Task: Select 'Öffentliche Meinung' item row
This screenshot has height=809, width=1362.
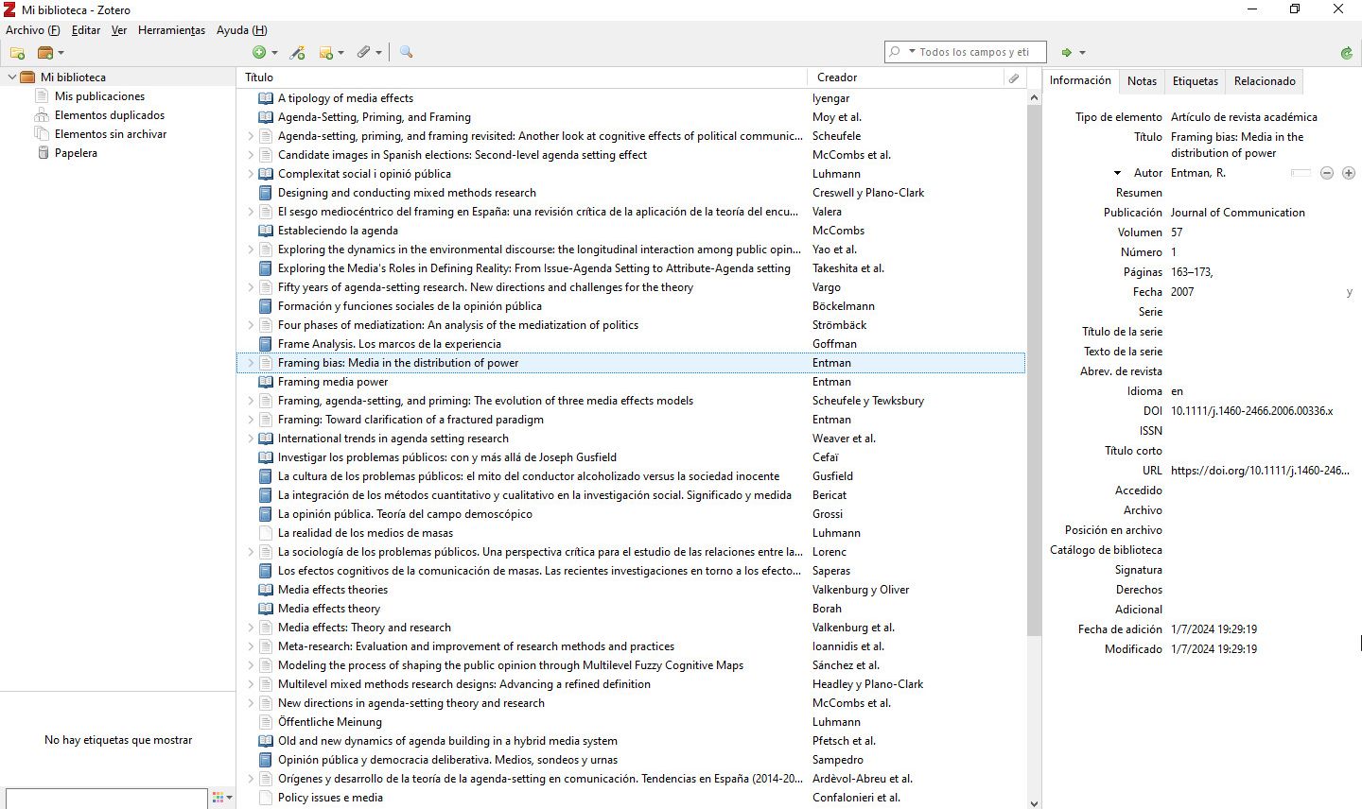Action: 631,722
